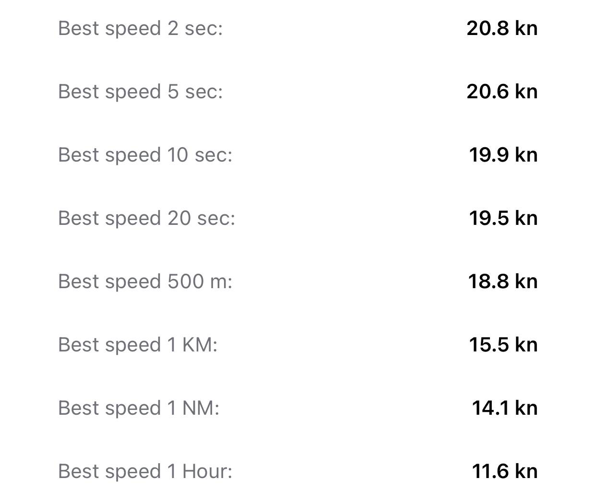
Task: Tap the Best speed 500 m label
Action: point(145,282)
